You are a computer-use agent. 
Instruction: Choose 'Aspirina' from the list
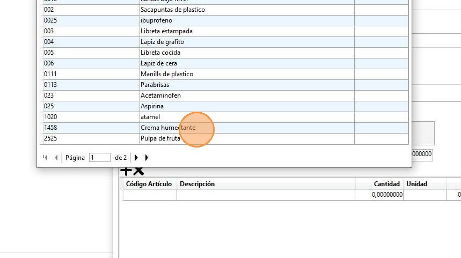pyautogui.click(x=225, y=106)
